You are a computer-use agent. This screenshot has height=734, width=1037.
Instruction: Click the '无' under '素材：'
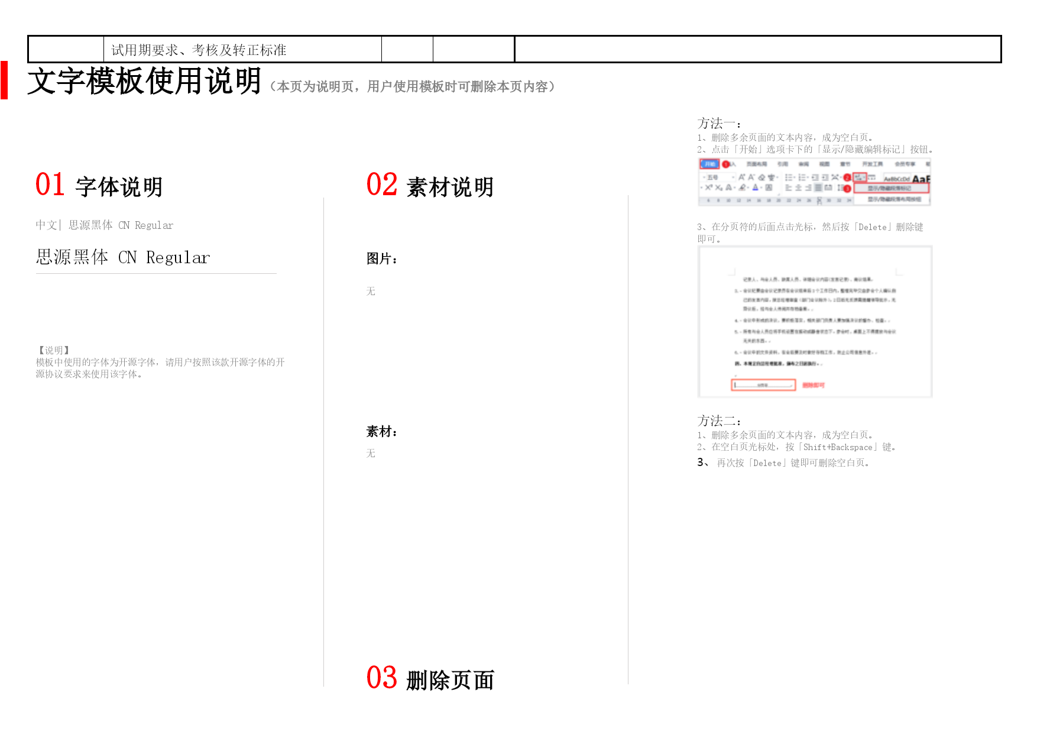[371, 453]
